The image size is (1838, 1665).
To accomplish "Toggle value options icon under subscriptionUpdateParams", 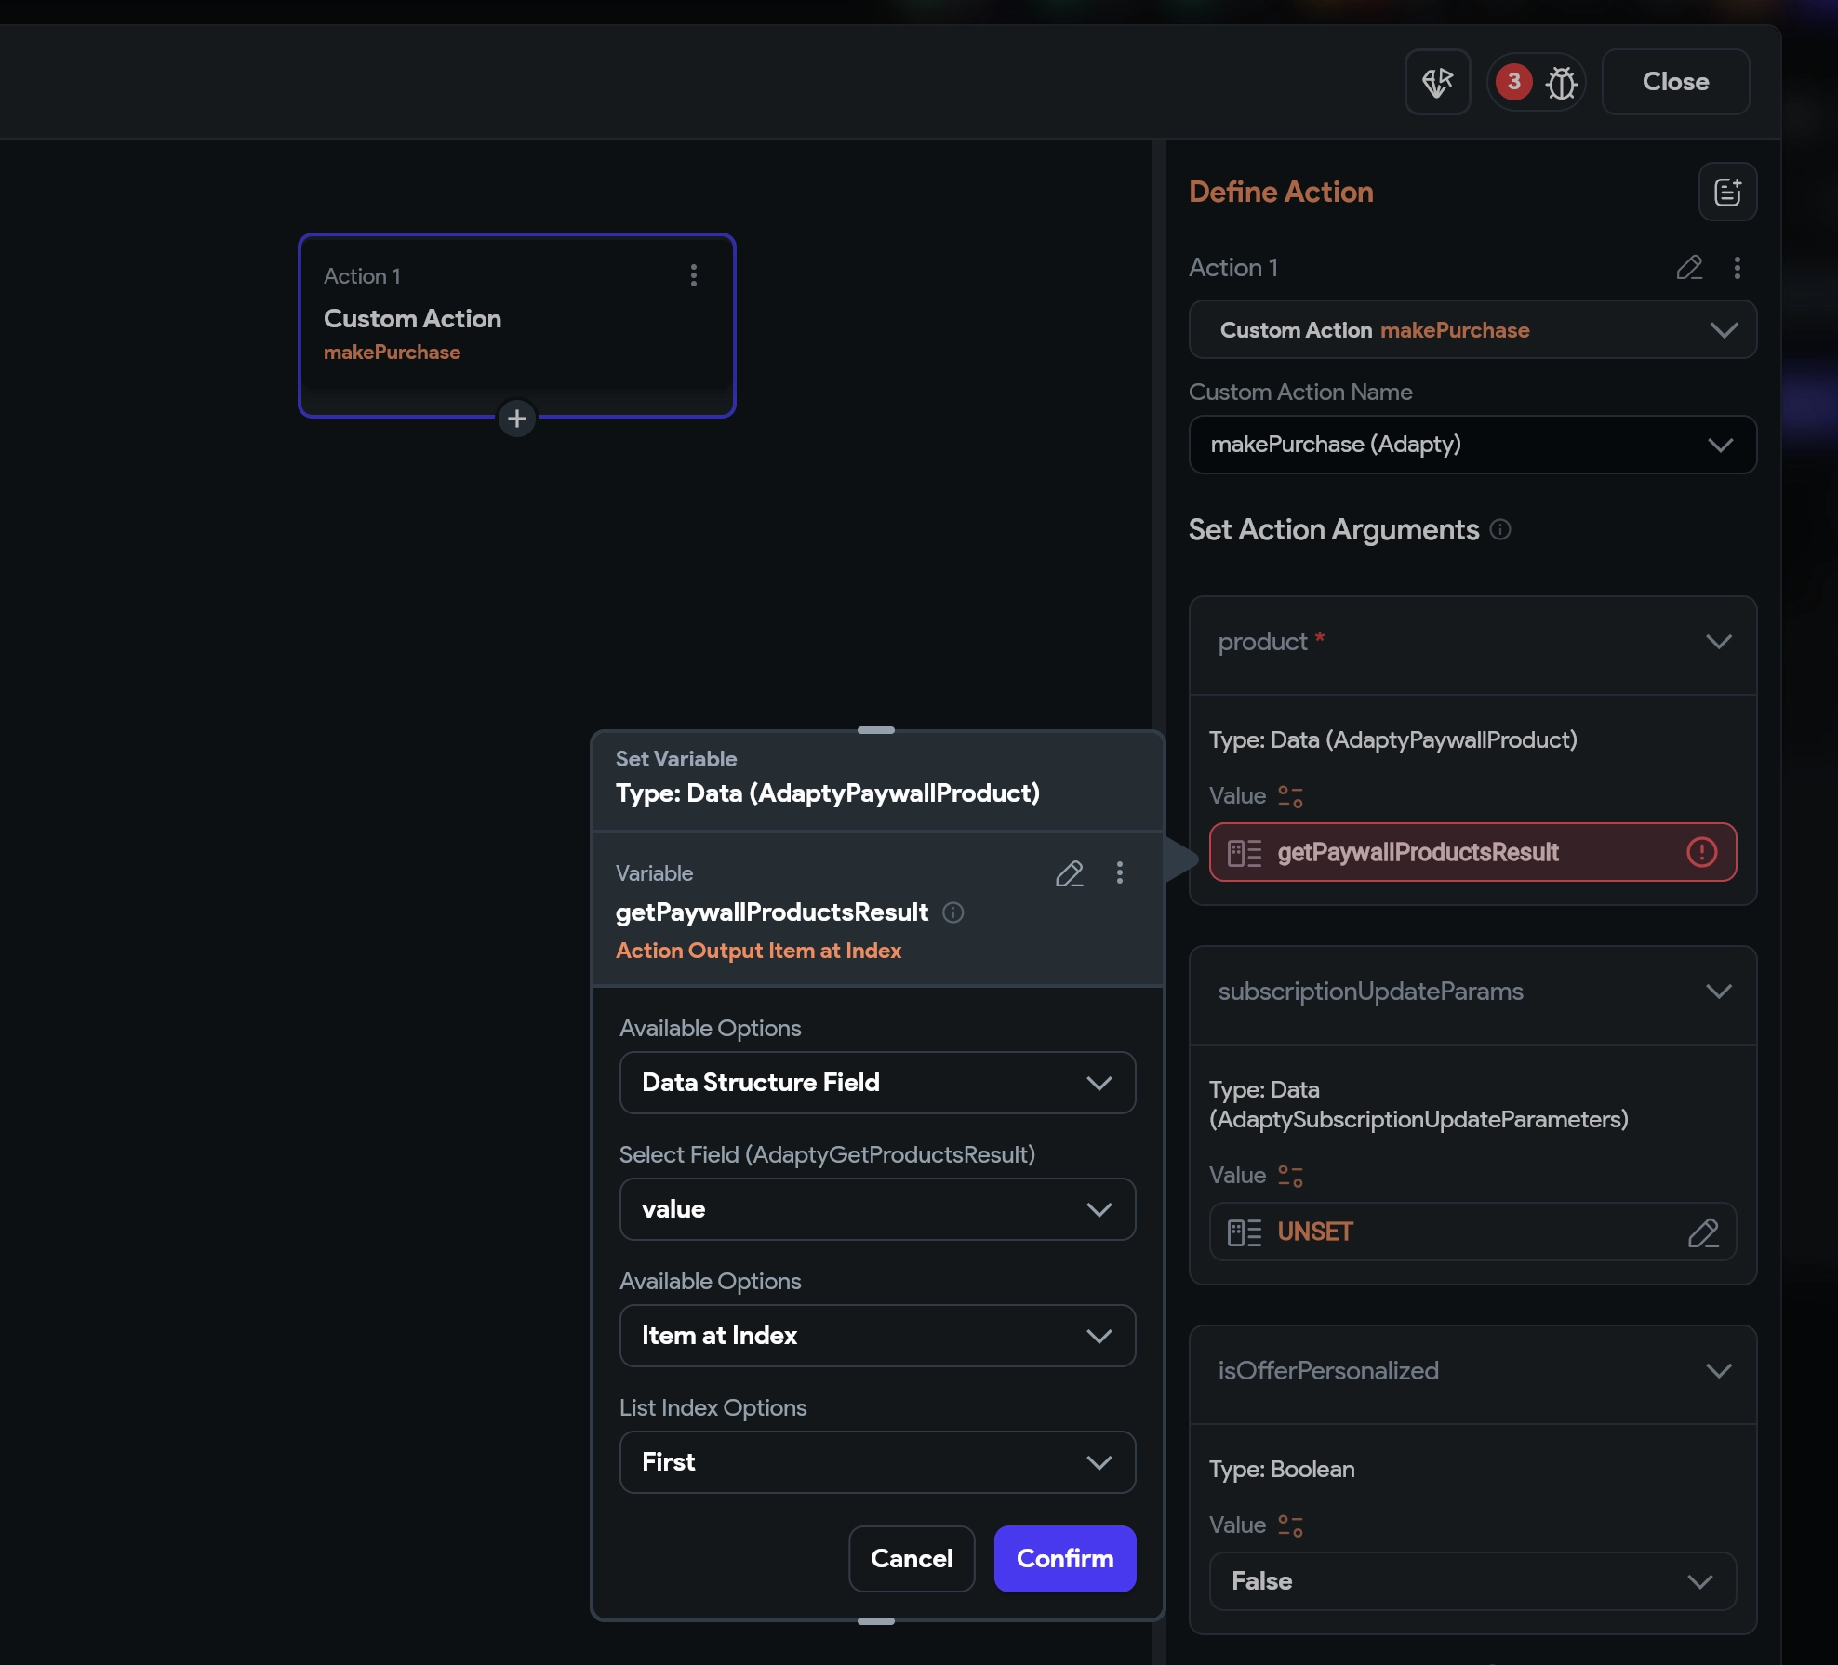I will 1290,1176.
